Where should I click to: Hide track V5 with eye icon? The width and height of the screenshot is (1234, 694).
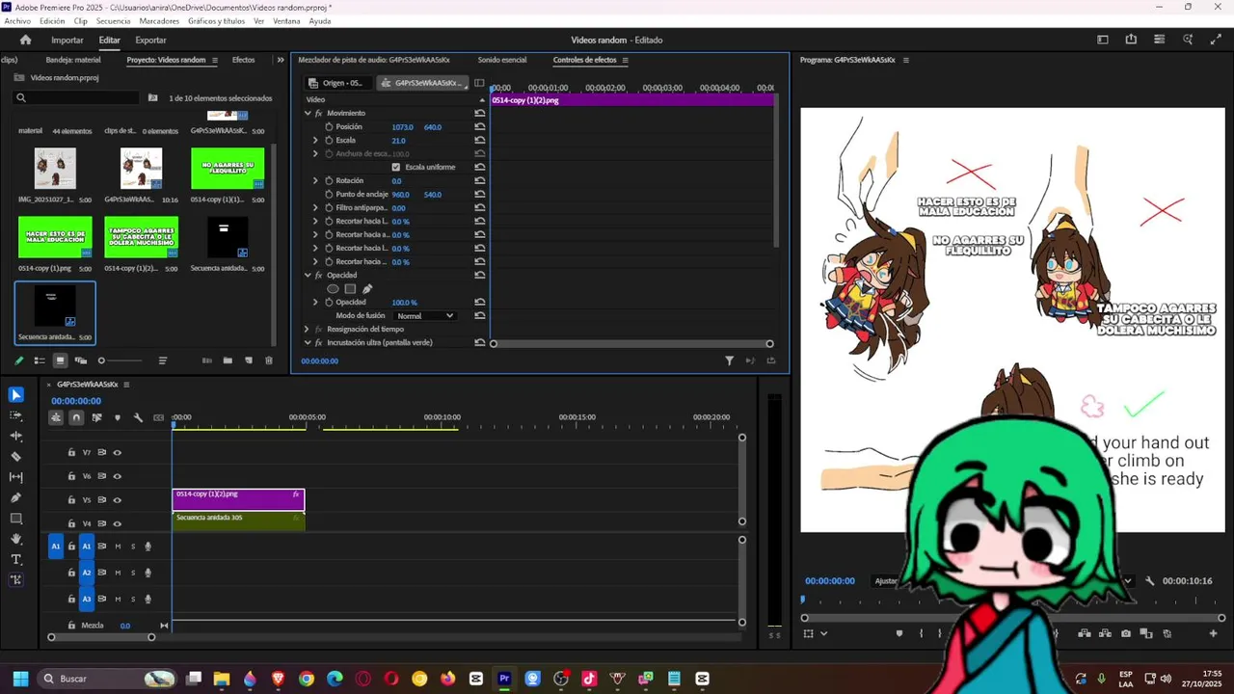(118, 500)
